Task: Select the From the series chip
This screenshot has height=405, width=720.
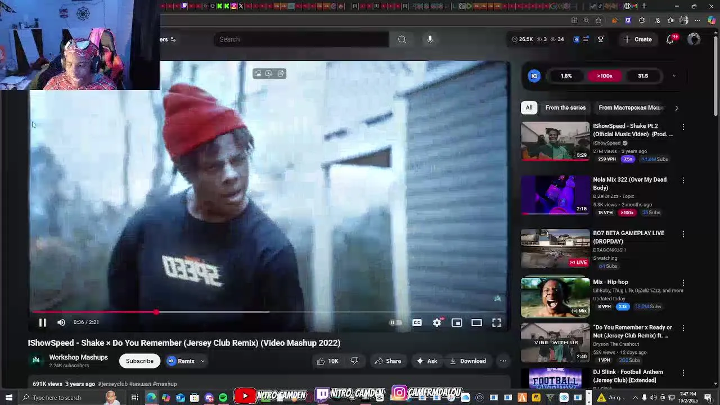Action: [x=565, y=107]
